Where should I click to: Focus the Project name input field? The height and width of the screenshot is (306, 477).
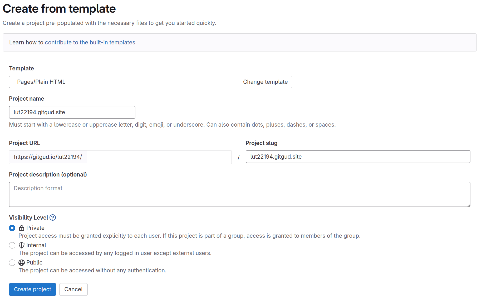[72, 112]
